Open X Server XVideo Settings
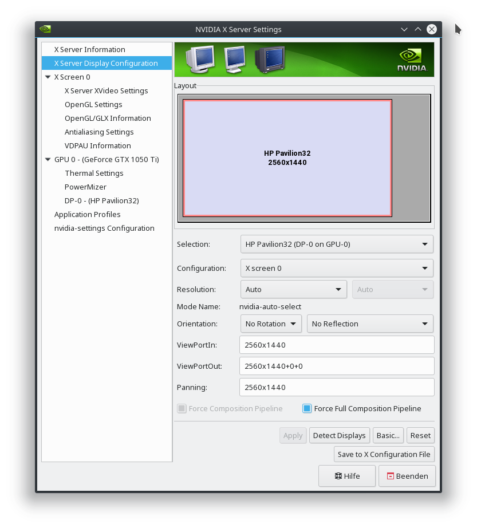 pyautogui.click(x=107, y=91)
